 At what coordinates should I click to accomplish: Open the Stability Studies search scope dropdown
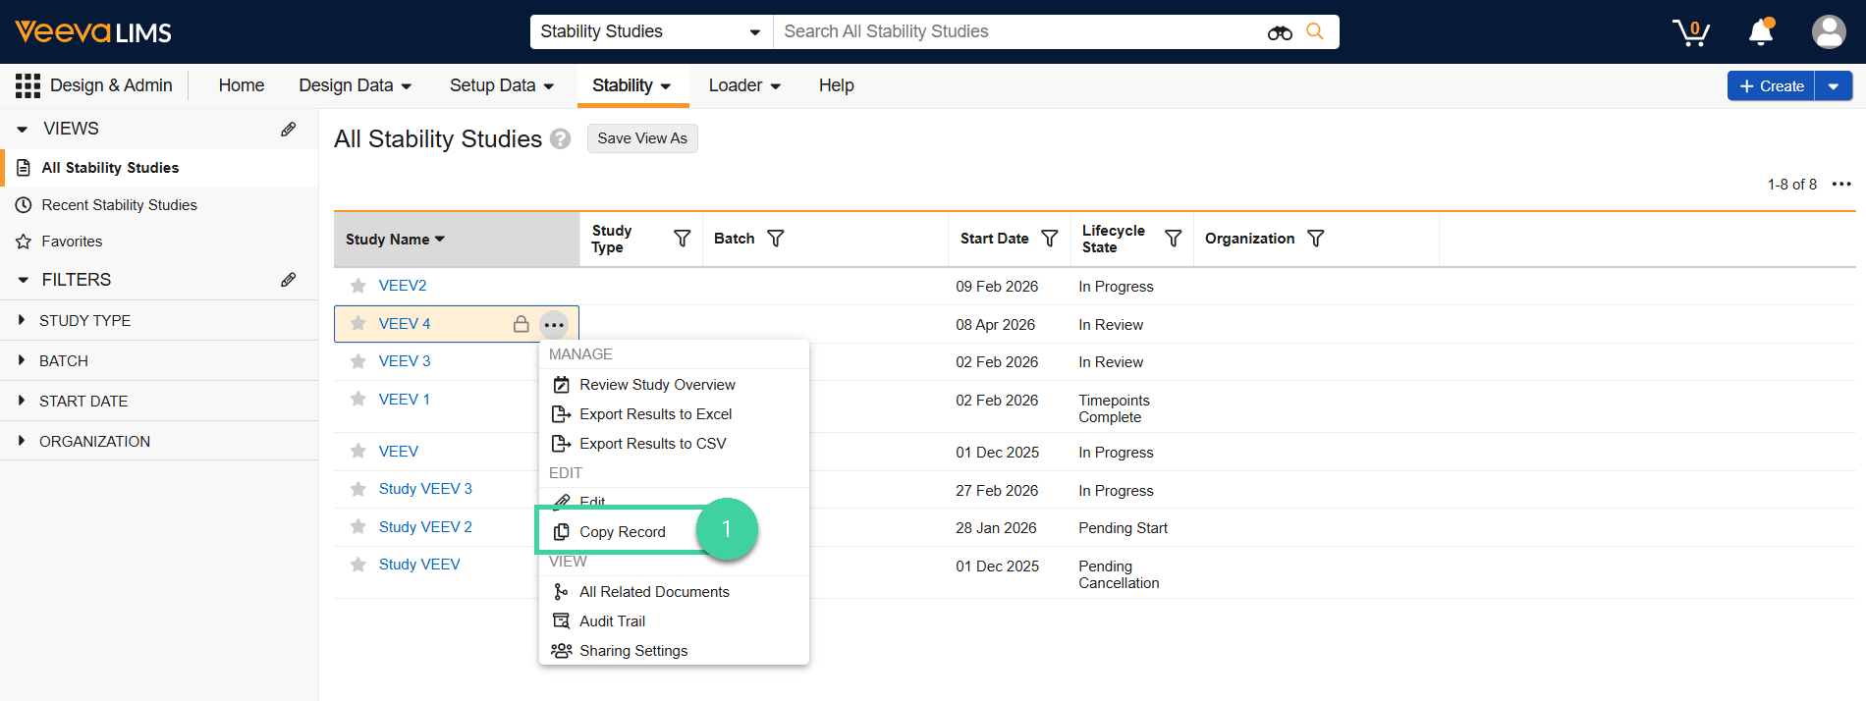point(650,31)
